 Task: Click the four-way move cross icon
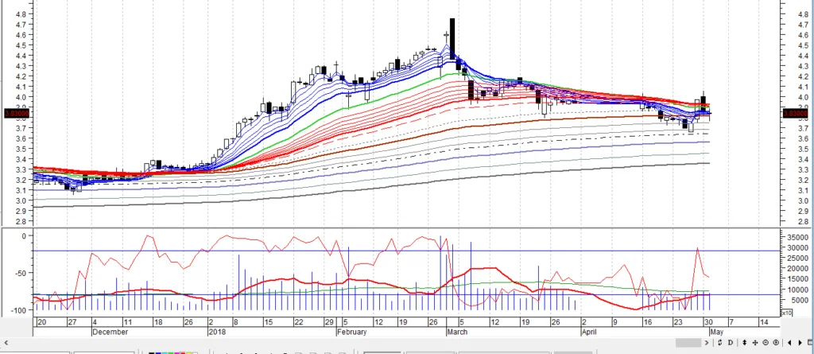[755, 343]
